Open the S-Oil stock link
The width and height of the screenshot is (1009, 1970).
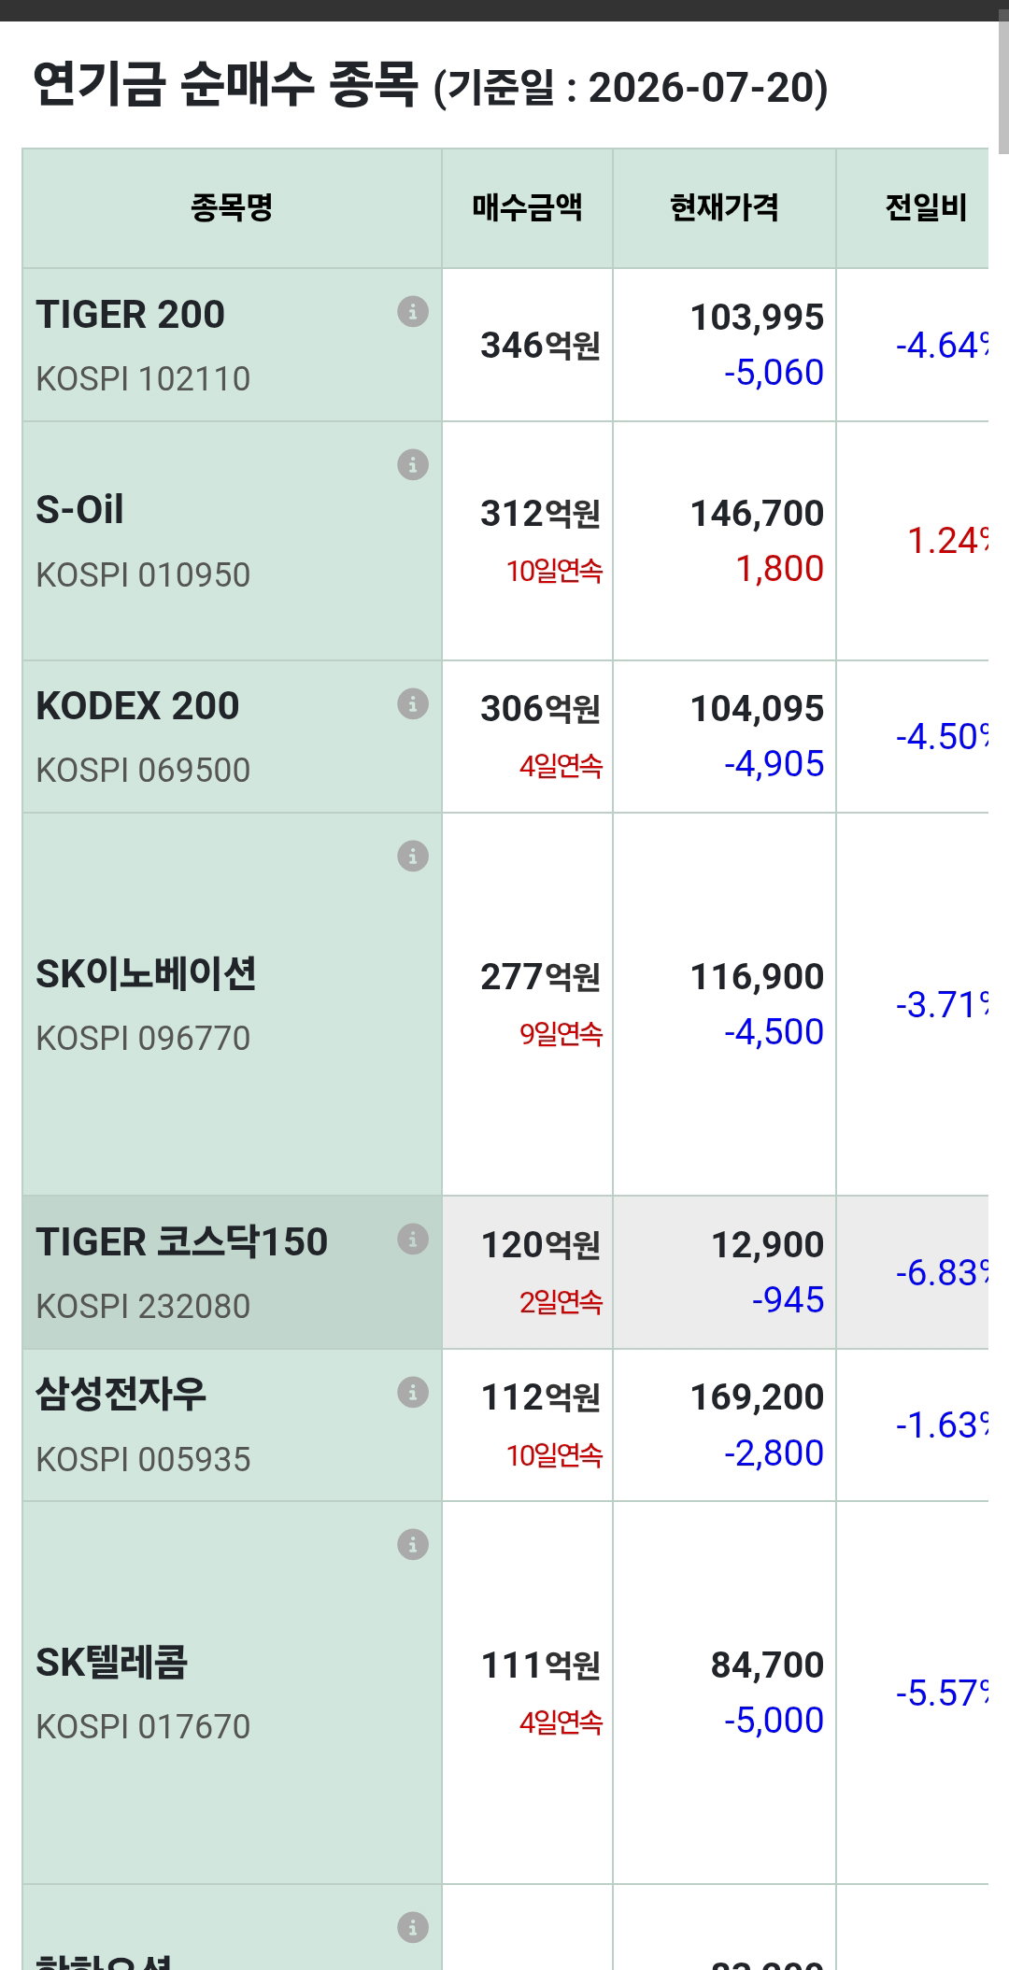(x=79, y=510)
